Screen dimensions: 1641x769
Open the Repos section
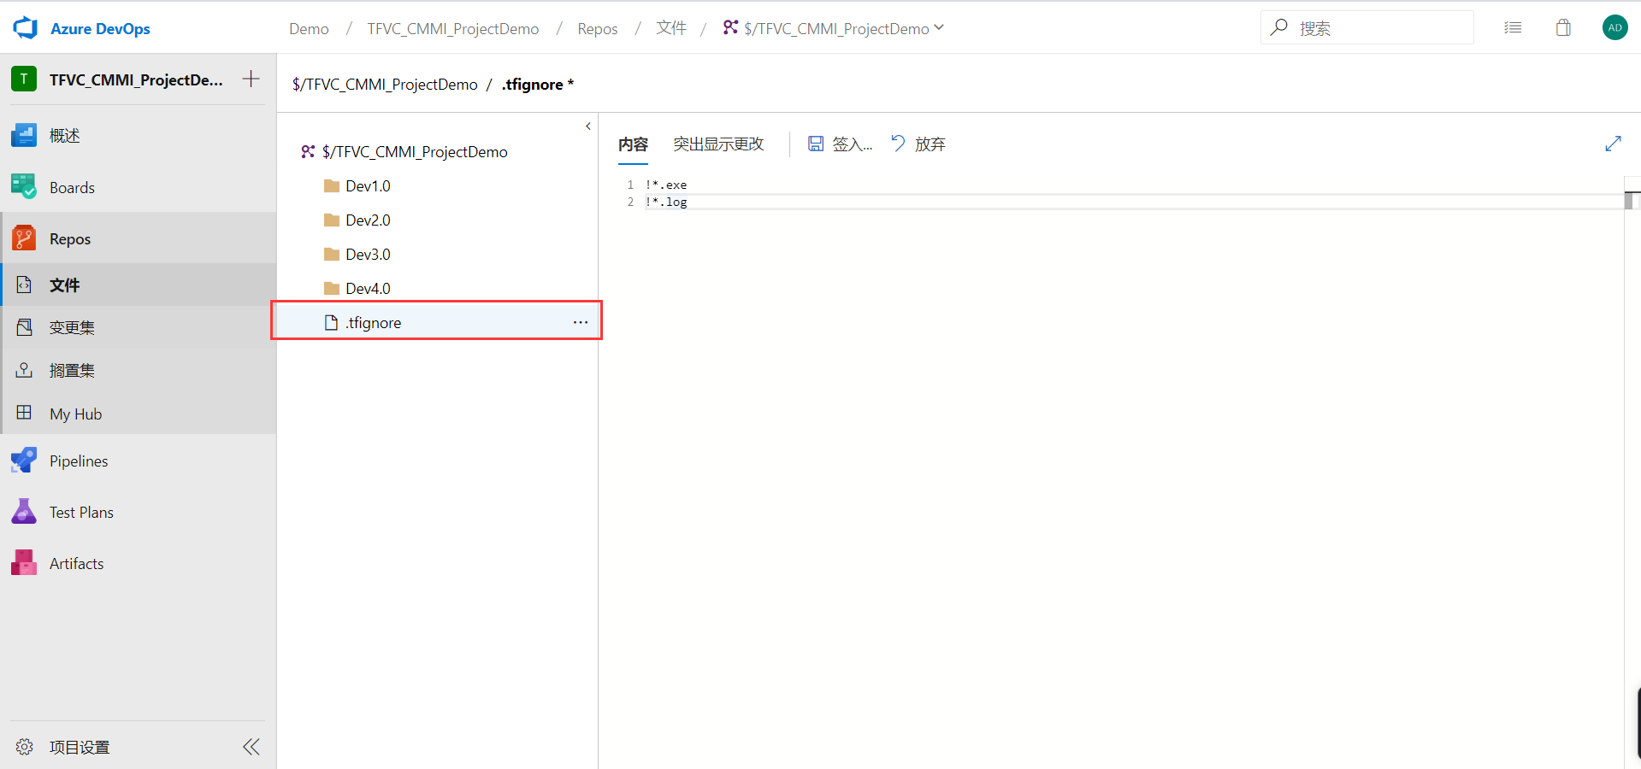(x=138, y=238)
